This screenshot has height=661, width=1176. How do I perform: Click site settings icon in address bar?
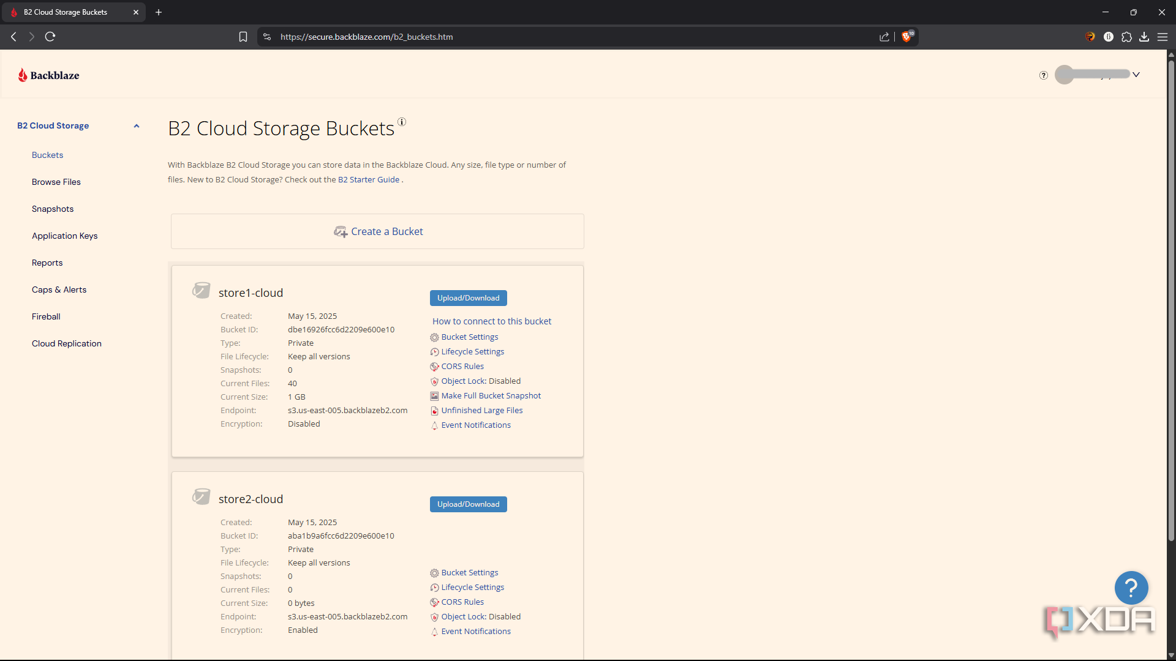(x=267, y=37)
